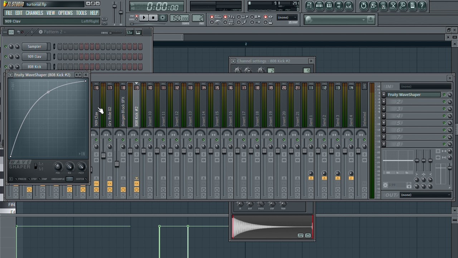Open the playlist view from toolbar
458x258 pixels.
coord(310,5)
